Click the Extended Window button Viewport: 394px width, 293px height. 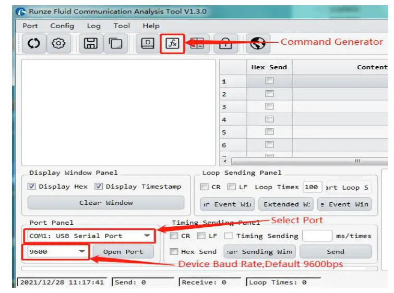pos(286,204)
